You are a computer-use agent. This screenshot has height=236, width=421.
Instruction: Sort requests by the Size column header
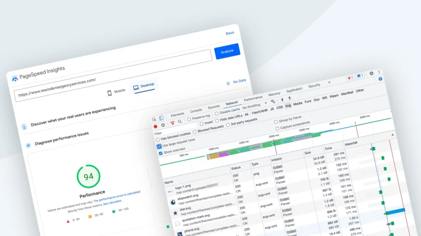tap(308, 152)
